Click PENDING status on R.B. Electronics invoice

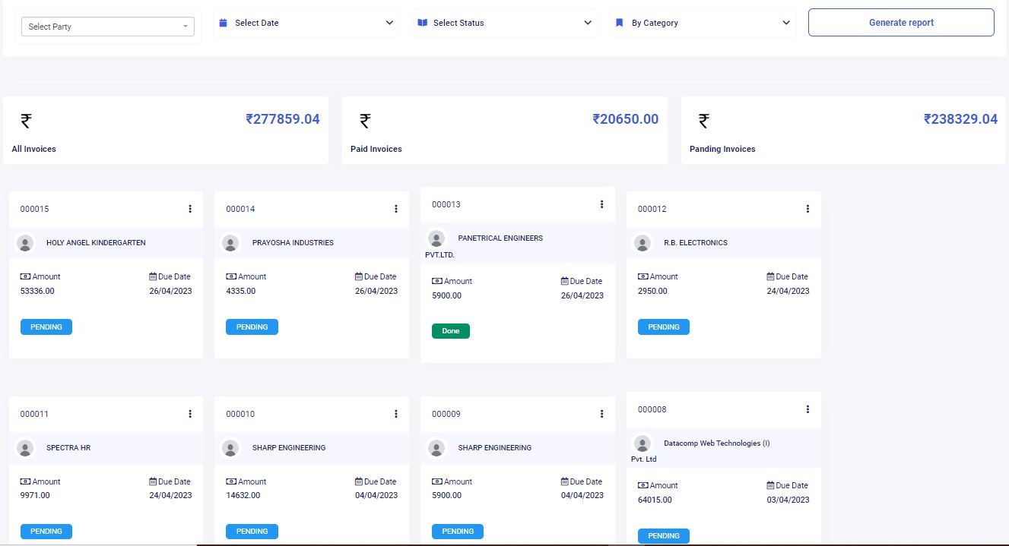664,327
